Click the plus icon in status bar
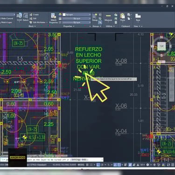The height and width of the screenshot is (175, 175). (x=154, y=165)
